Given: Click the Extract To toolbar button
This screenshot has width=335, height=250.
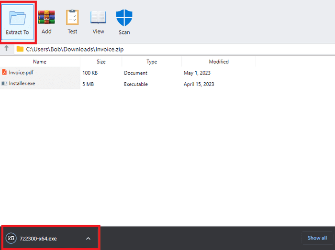Looking at the screenshot, I should tap(17, 22).
